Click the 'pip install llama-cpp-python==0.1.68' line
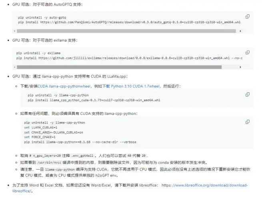 coord(80,142)
